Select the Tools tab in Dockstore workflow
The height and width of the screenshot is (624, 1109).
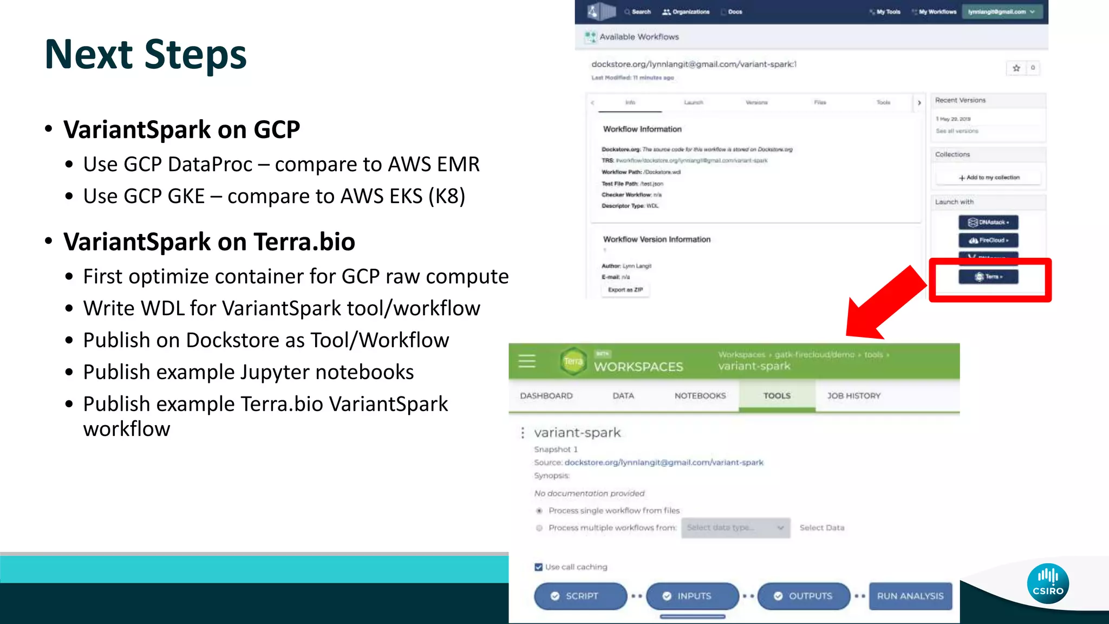coord(883,102)
